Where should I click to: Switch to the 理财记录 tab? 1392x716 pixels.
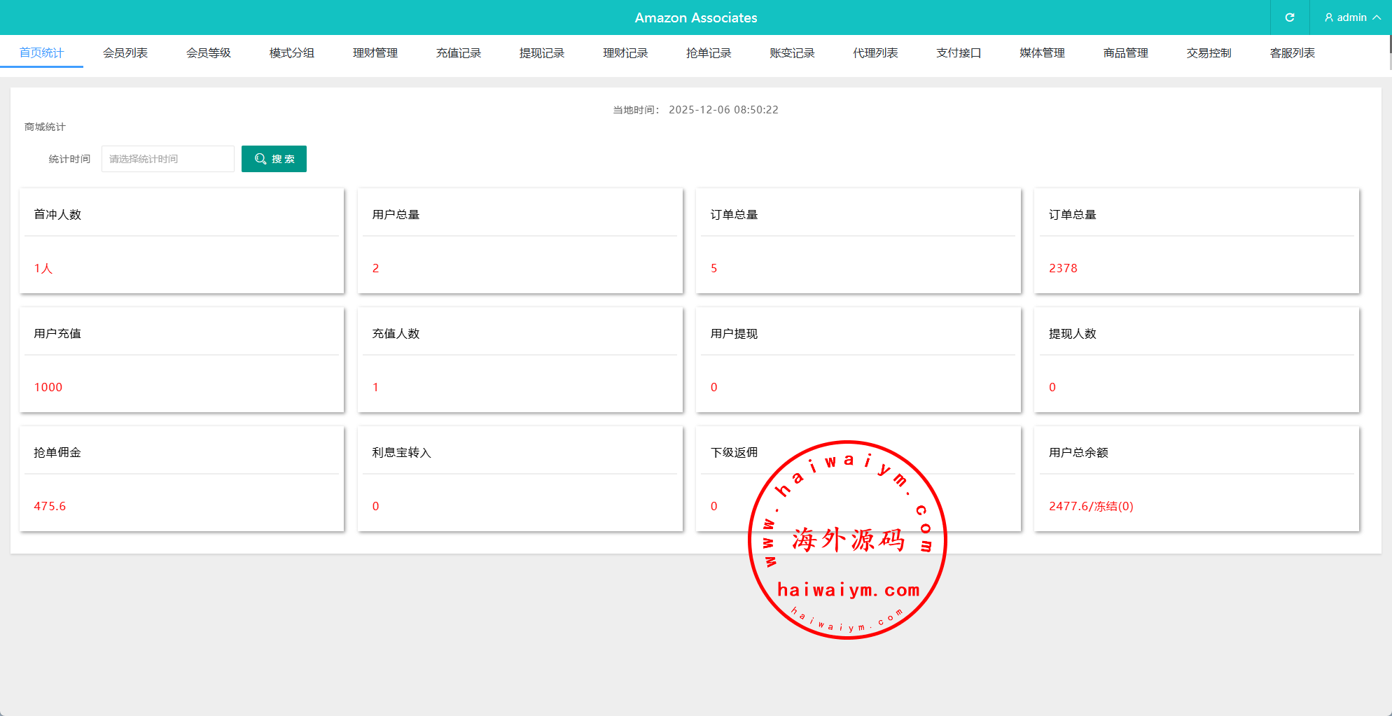click(625, 53)
